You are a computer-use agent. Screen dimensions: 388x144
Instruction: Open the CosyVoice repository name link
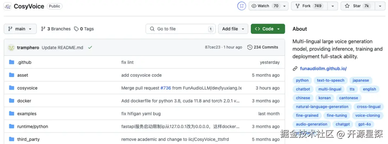coord(29,6)
